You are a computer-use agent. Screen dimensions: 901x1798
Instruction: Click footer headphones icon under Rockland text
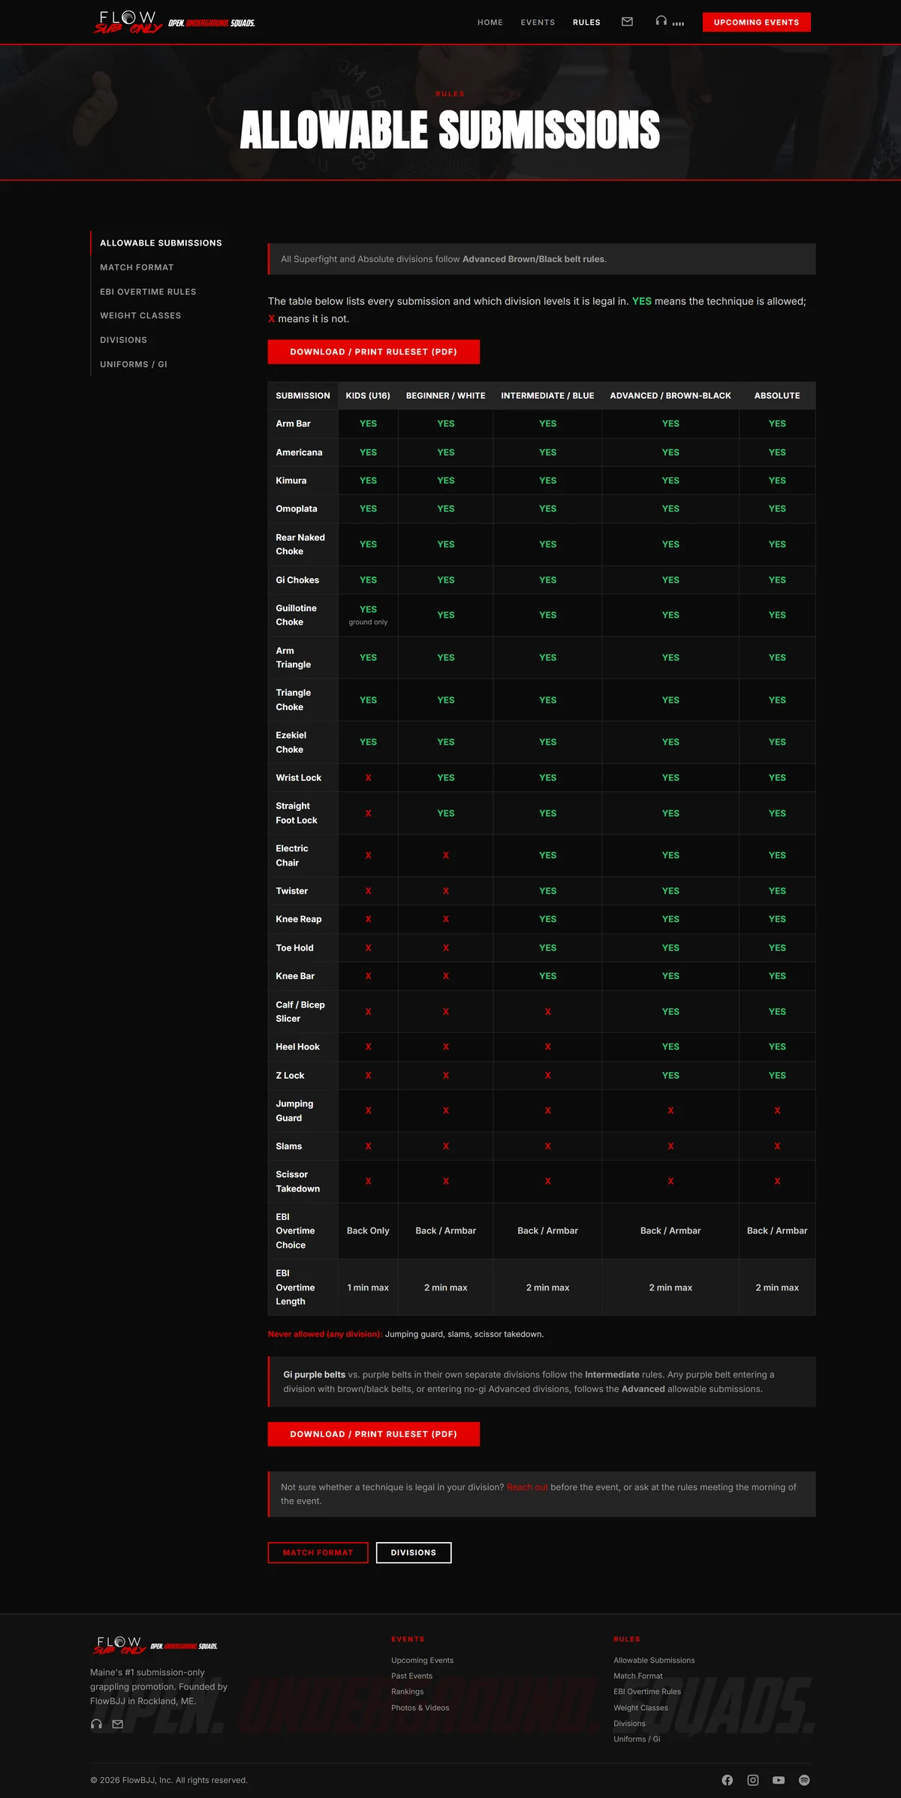click(x=96, y=1724)
